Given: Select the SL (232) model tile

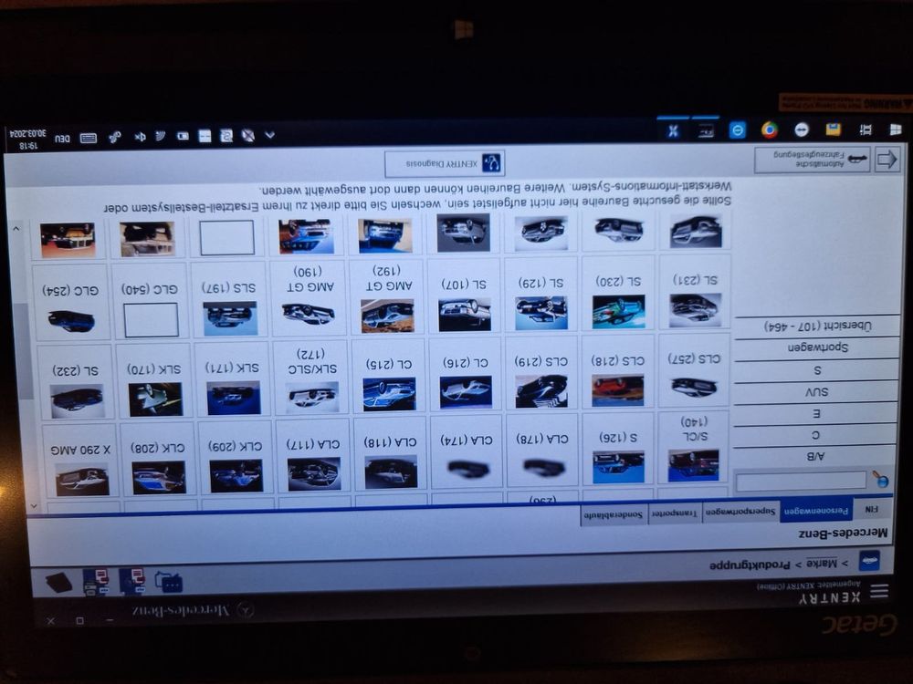Looking at the screenshot, I should tap(75, 383).
